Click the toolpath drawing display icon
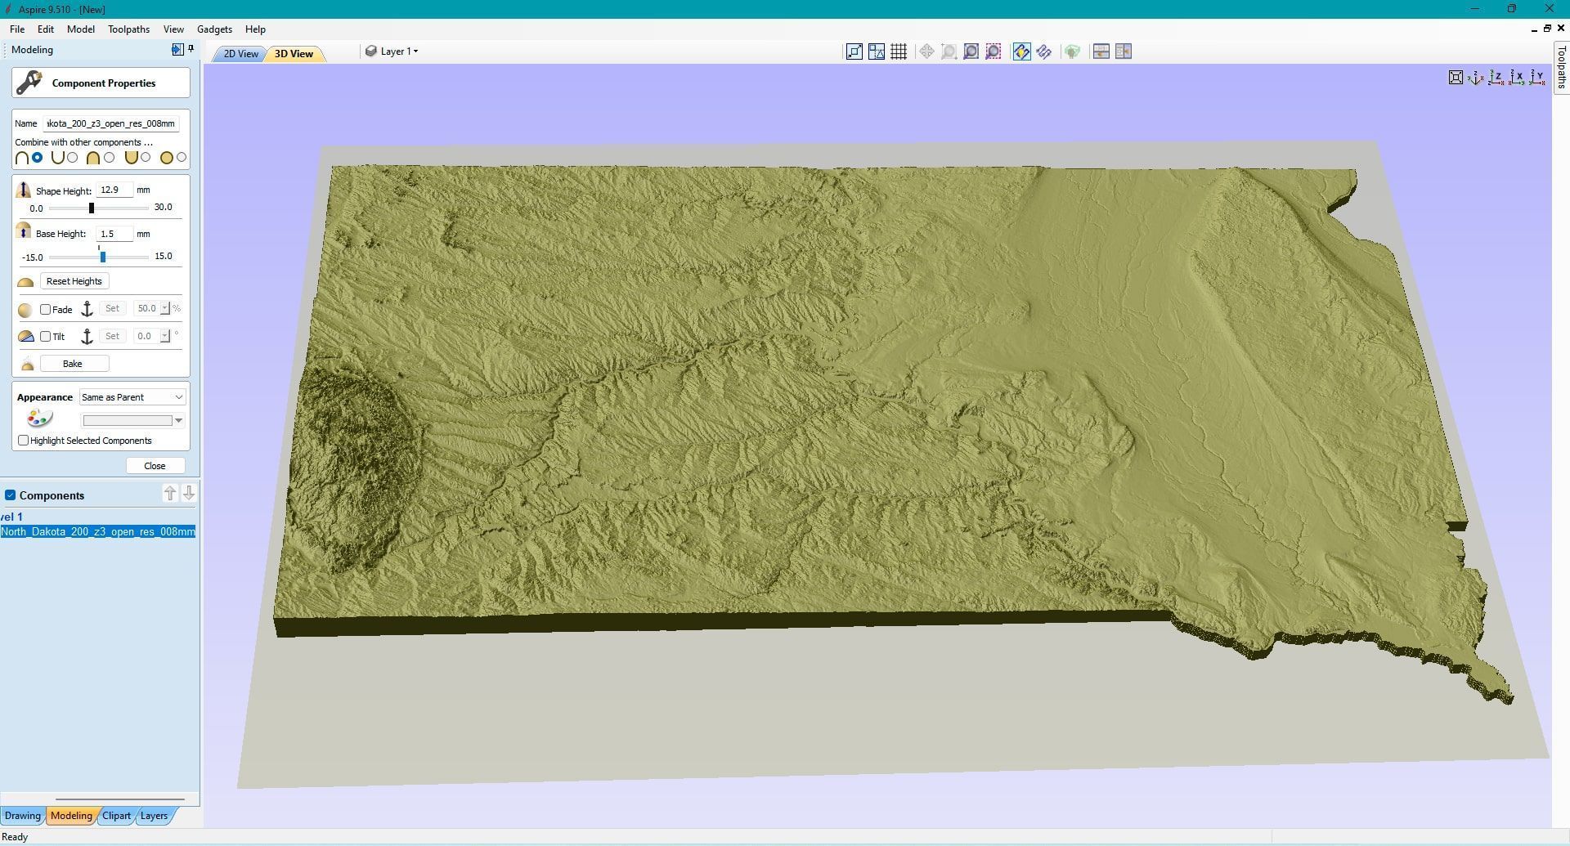Viewport: 1570px width, 846px height. [1044, 51]
